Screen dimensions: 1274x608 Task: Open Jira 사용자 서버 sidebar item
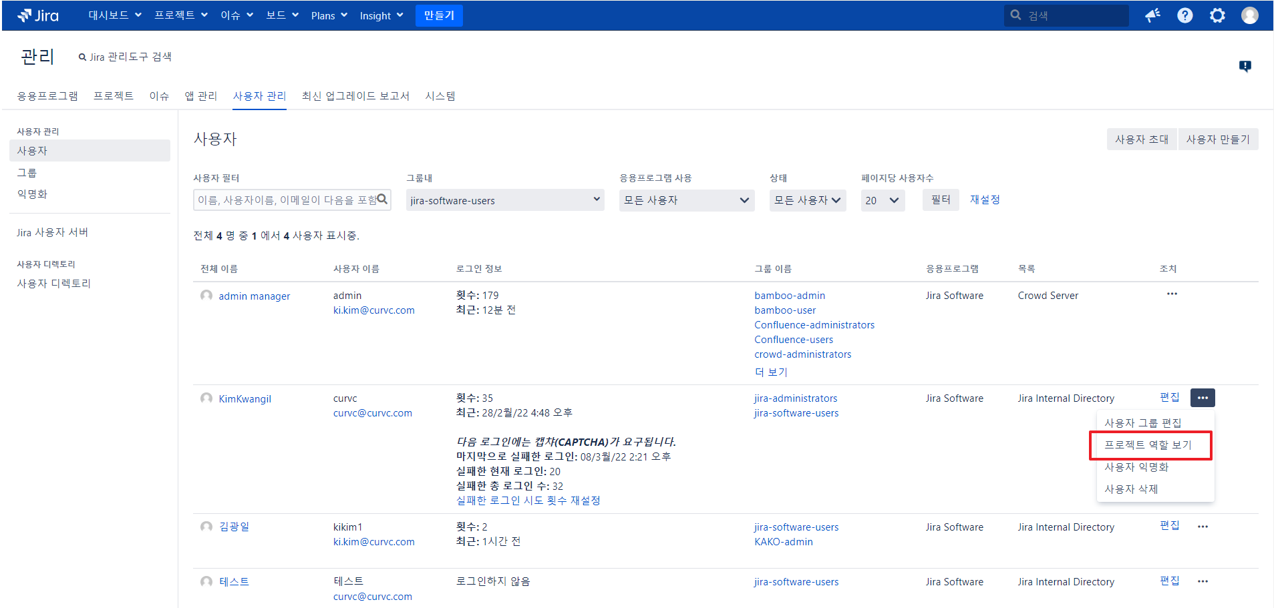tap(52, 232)
